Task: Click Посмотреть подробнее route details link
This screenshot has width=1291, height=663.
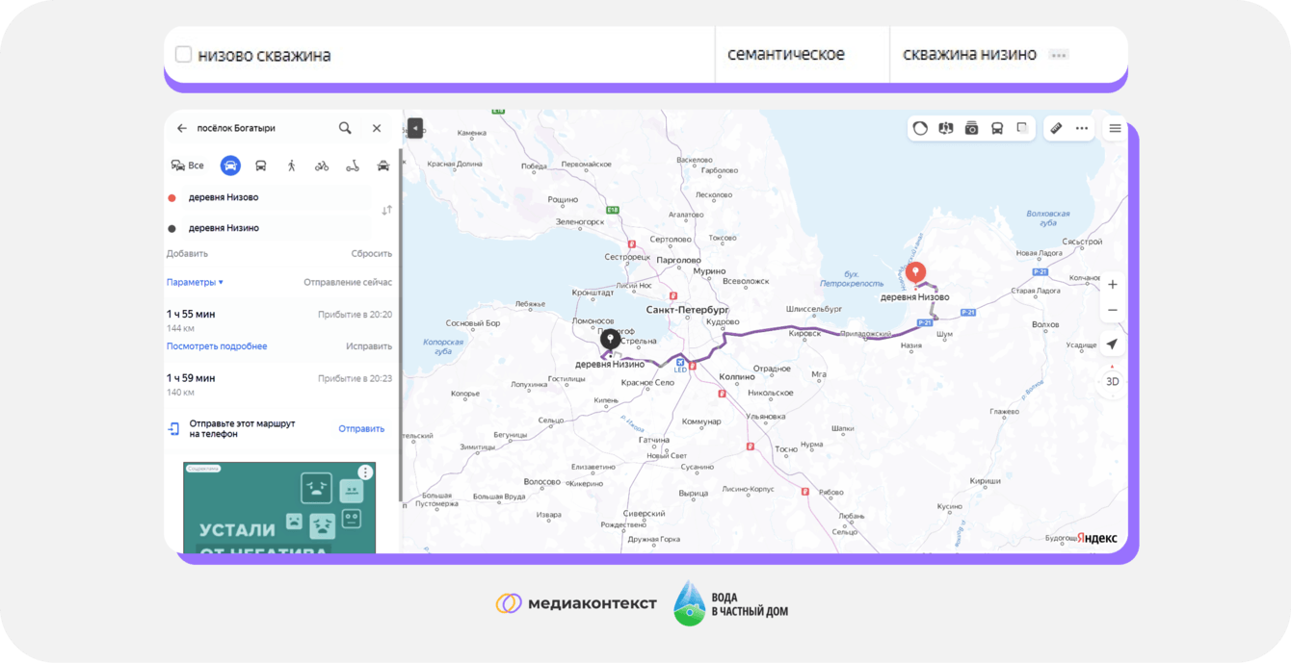Action: point(217,346)
